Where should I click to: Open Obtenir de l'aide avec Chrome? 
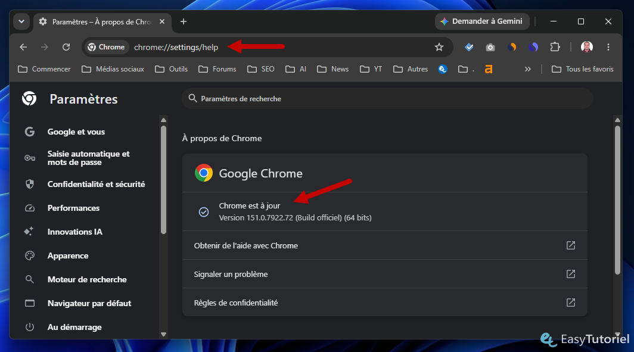click(385, 245)
